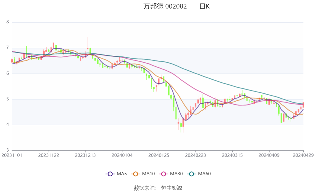Click the y-axis value 5
316x192 pixels.
point(8,99)
